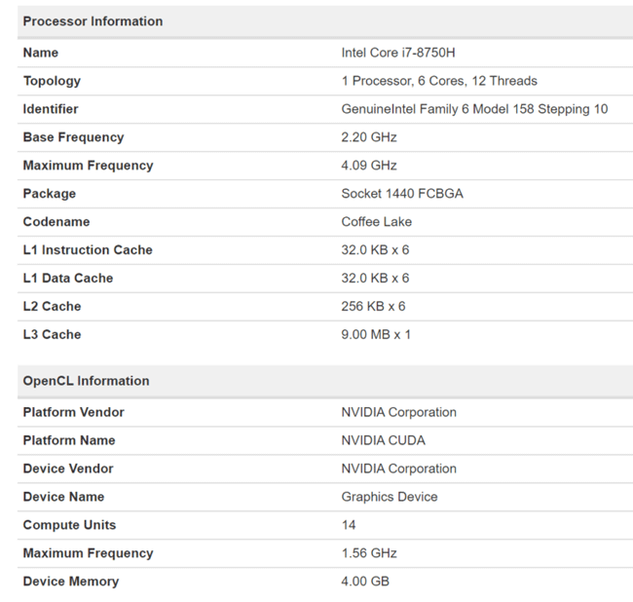Click the NVIDIA CUDA platform name value
Viewport: 633px width, 602px height.
(383, 440)
